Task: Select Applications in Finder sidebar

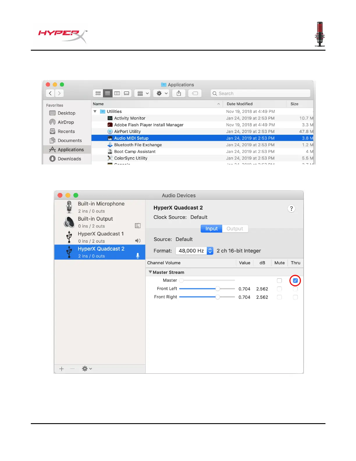Action: tap(67, 150)
